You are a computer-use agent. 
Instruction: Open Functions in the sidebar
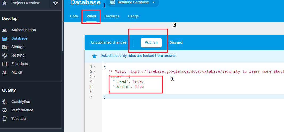pos(19,64)
